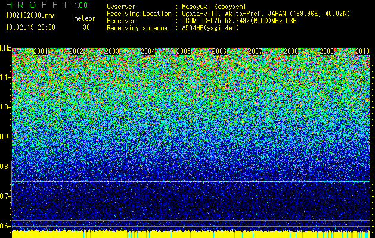
Task: Click the timestamp 10.02.19 20:00
Action: [30, 27]
